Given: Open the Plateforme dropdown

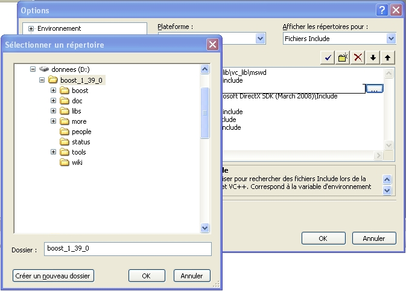Looking at the screenshot, I should pos(260,38).
